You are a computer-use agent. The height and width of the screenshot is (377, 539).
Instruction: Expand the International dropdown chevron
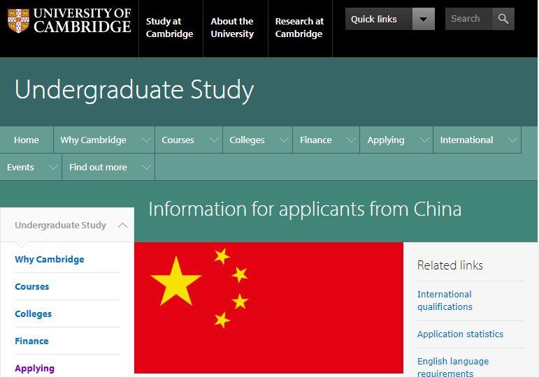(512, 140)
